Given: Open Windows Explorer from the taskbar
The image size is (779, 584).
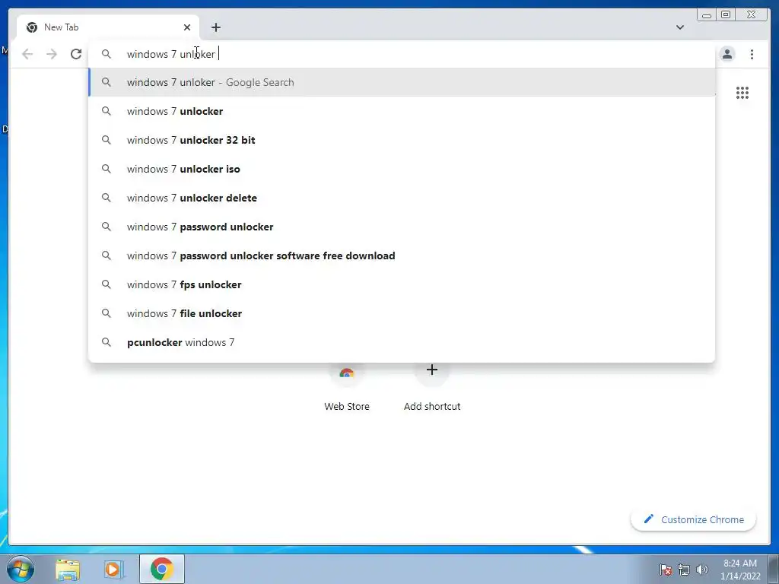Looking at the screenshot, I should [x=68, y=569].
